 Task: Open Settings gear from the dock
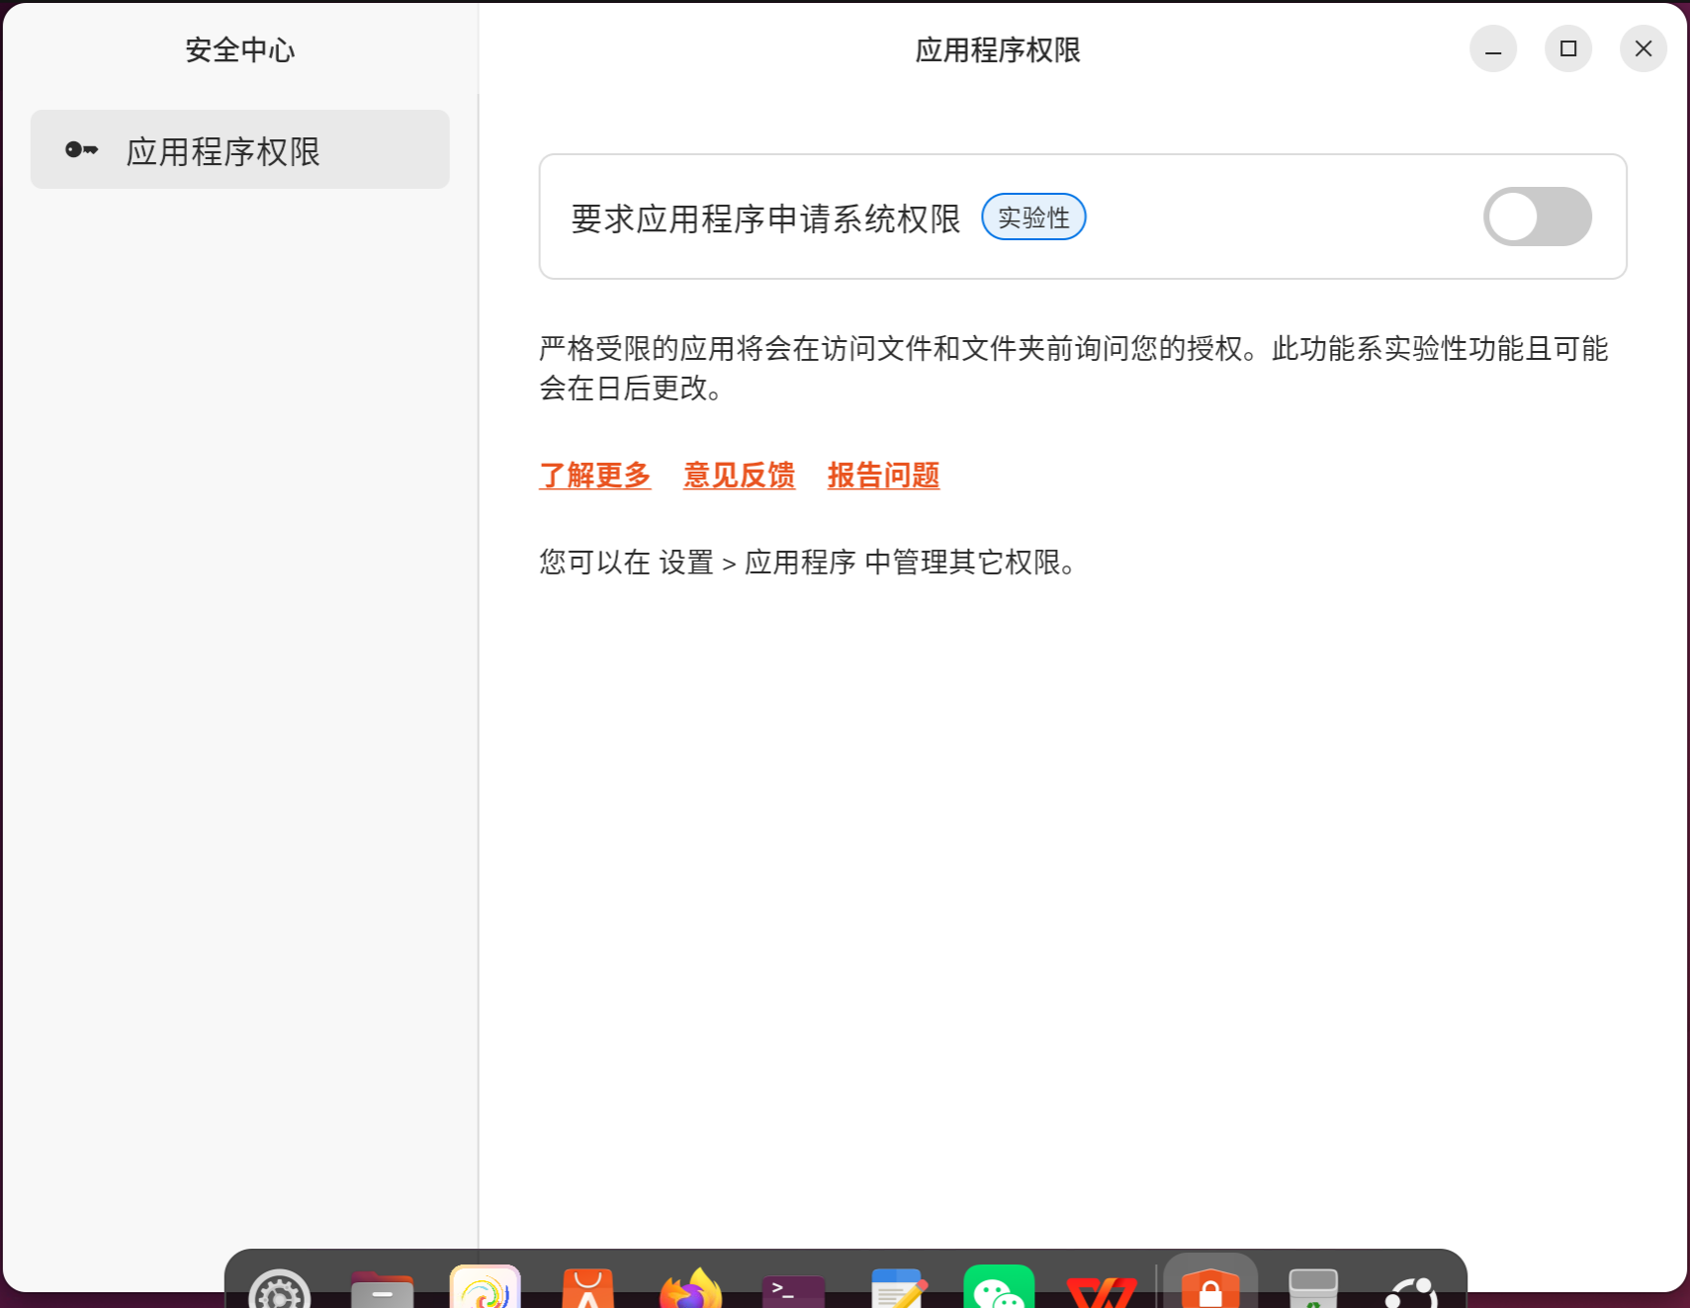[280, 1288]
